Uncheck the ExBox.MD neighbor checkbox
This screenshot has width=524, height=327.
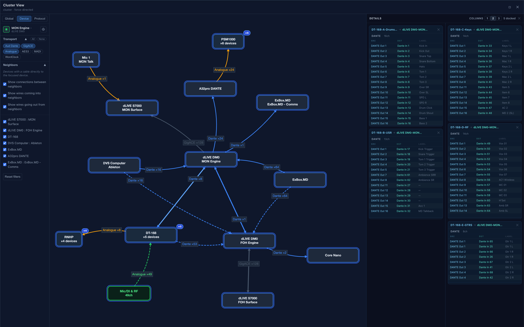5,150
